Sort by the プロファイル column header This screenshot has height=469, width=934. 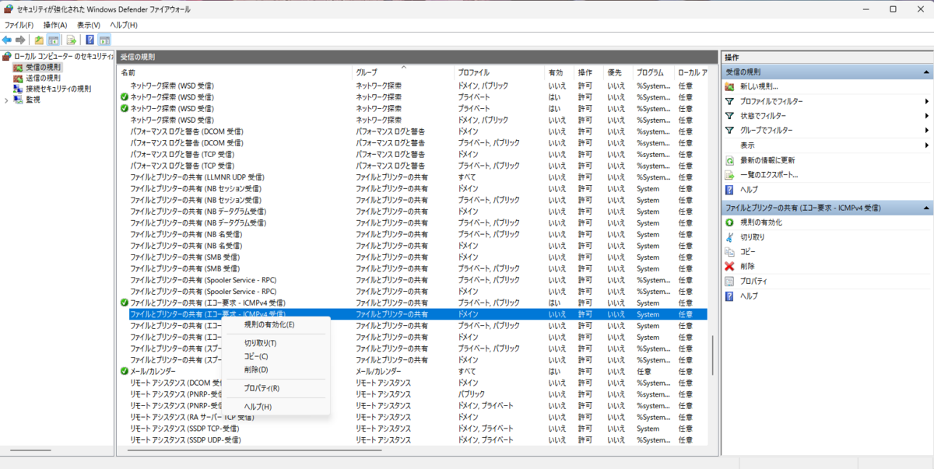pos(500,72)
